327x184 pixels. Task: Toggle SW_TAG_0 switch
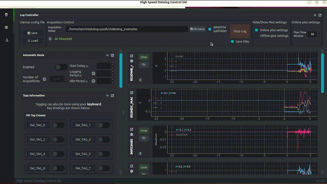click(x=58, y=125)
